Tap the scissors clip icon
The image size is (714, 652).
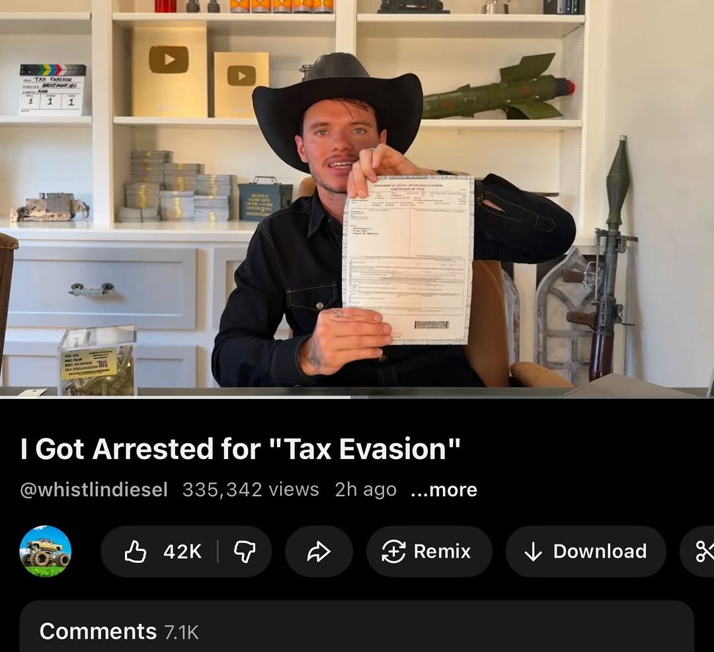(704, 552)
